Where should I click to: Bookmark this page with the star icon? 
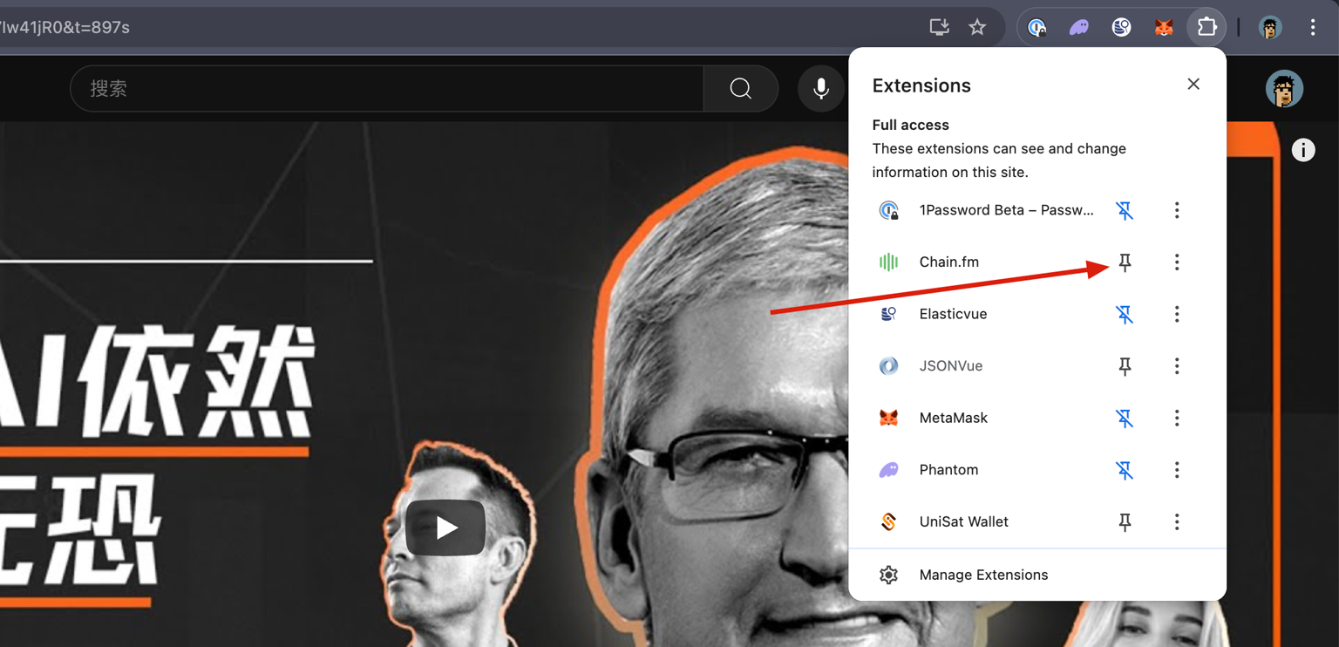(x=977, y=28)
